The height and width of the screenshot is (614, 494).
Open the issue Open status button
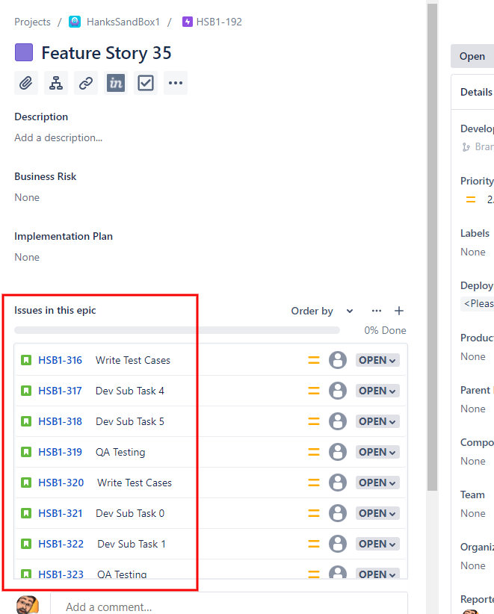472,56
